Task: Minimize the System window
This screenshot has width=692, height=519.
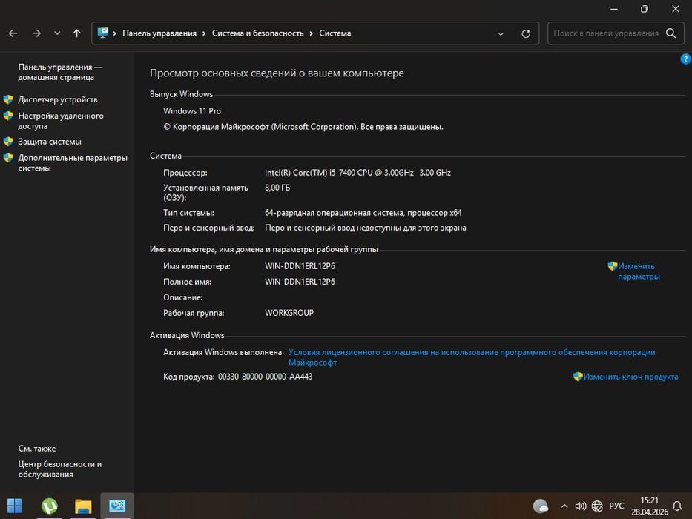Action: 614,9
